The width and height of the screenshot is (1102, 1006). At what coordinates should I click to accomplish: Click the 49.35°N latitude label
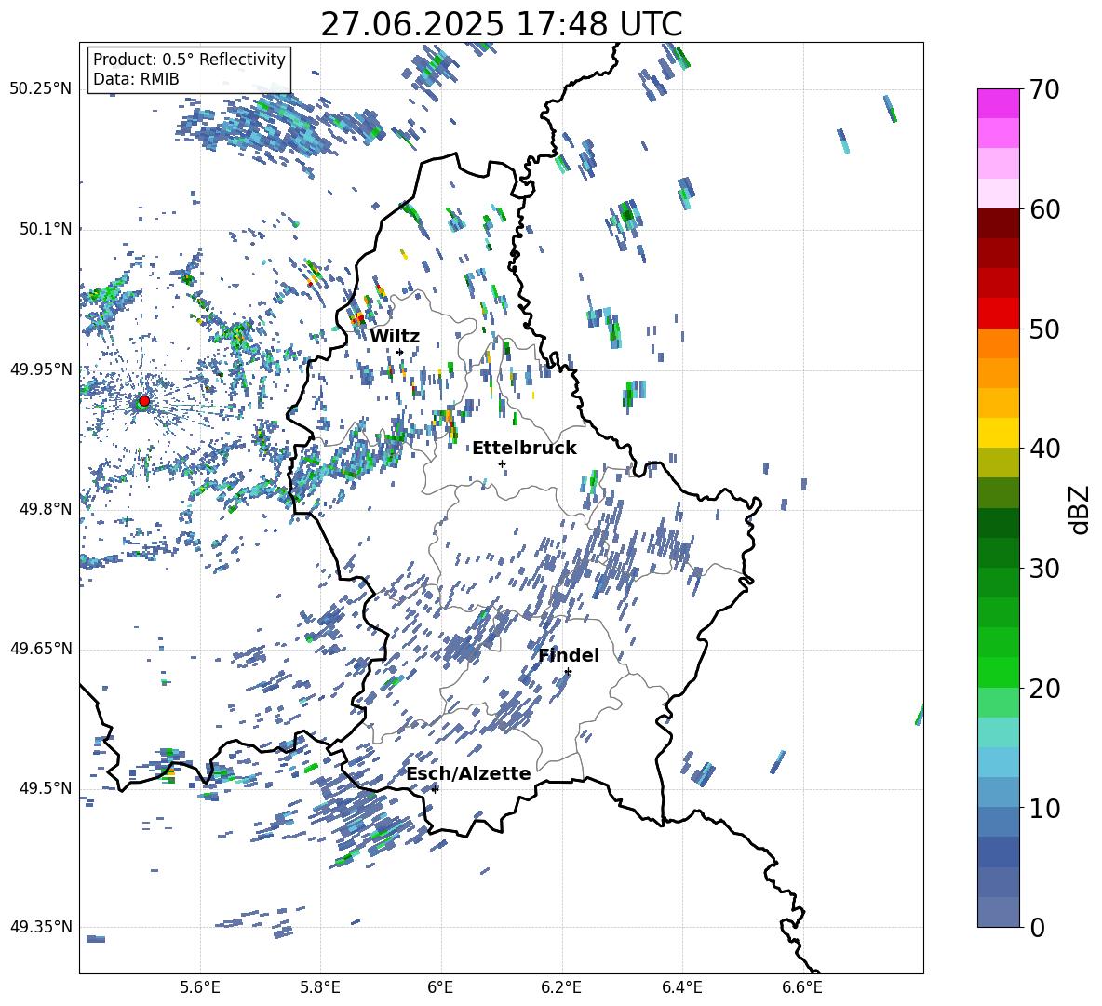[41, 927]
